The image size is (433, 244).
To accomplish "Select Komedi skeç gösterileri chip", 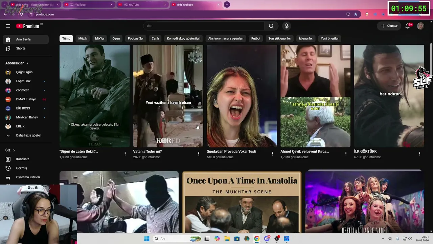I will coord(184,38).
